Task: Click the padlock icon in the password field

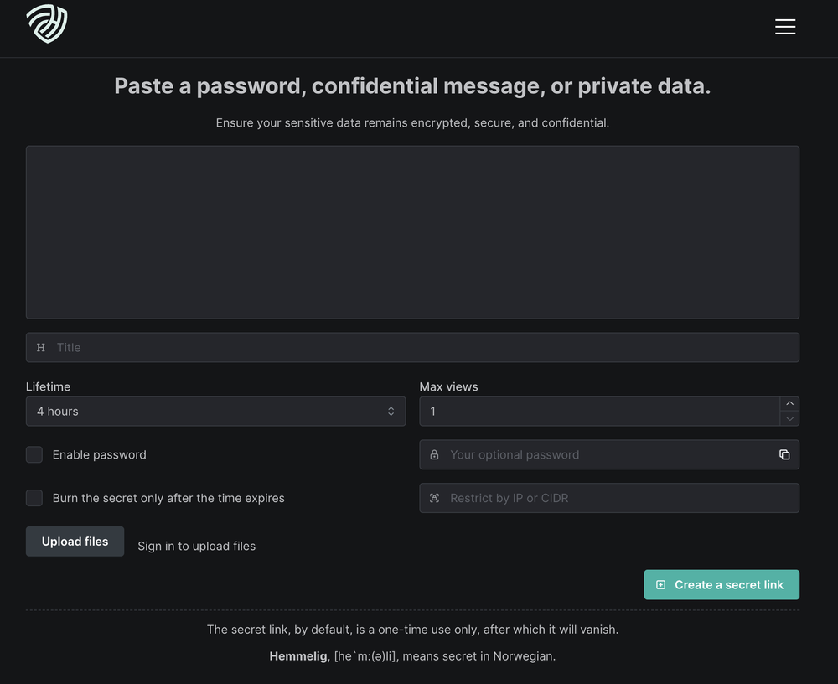Action: [x=434, y=454]
